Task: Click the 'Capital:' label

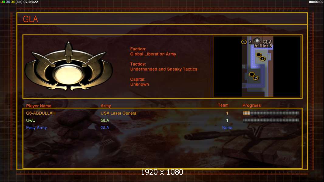Action: [138, 79]
